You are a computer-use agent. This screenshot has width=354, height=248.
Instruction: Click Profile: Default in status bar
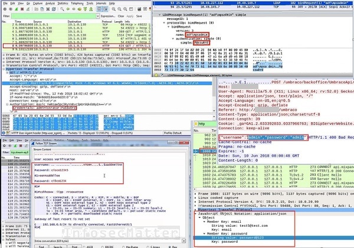[x=173, y=133]
